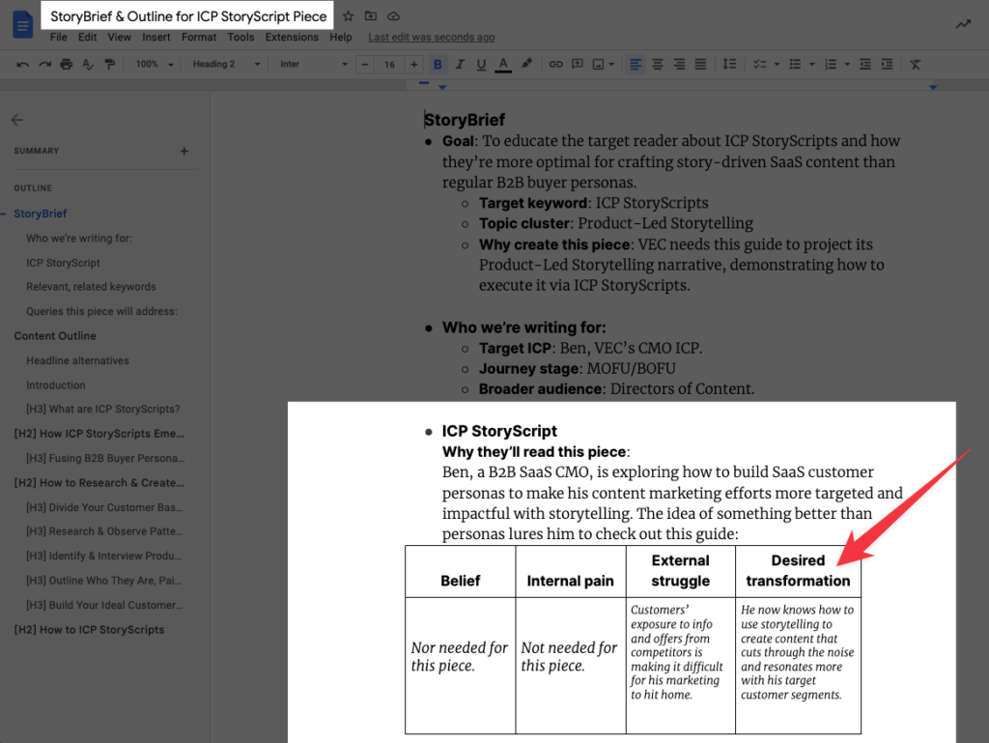Expand the numbered list options arrow
989x743 pixels.
tap(847, 65)
